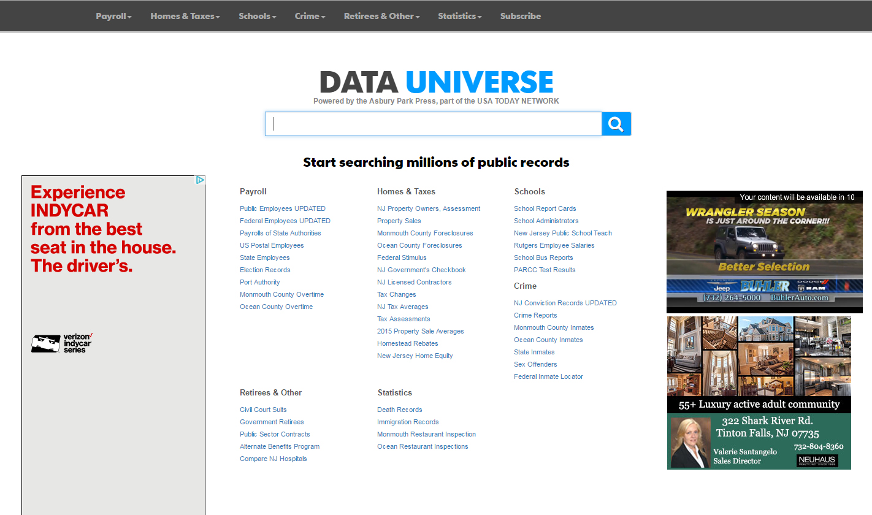Image resolution: width=872 pixels, height=515 pixels.
Task: Open NJ Conviction Records UPDATED link
Action: (x=565, y=303)
